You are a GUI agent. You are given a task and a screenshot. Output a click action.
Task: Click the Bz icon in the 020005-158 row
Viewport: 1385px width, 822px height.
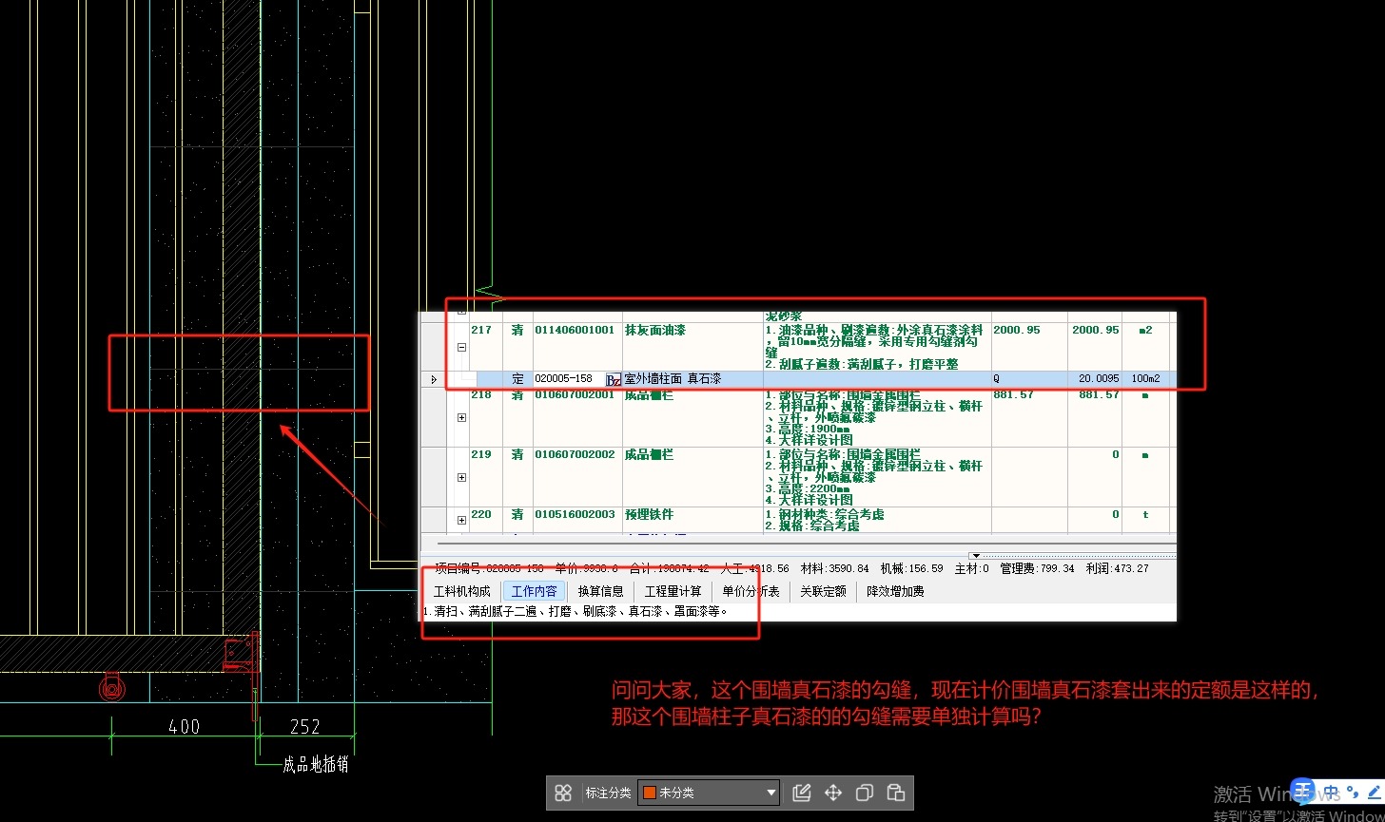coord(614,379)
